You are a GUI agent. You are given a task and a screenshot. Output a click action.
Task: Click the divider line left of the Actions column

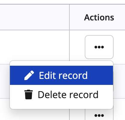click(x=69, y=32)
